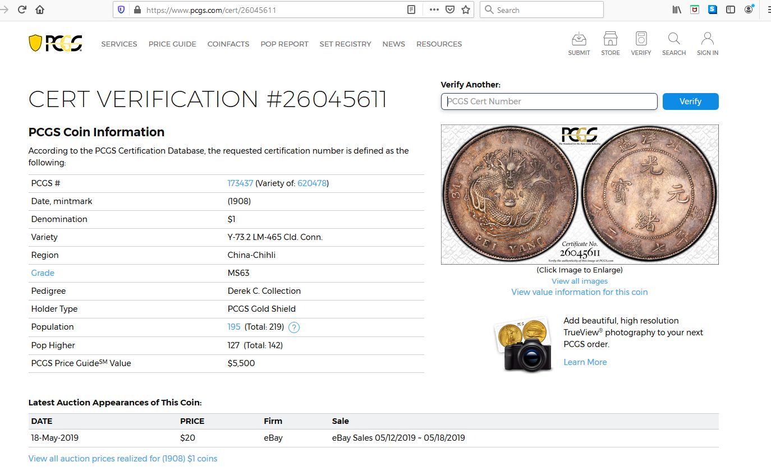The width and height of the screenshot is (771, 471).
Task: Reload the page with refresh icon
Action: [22, 10]
